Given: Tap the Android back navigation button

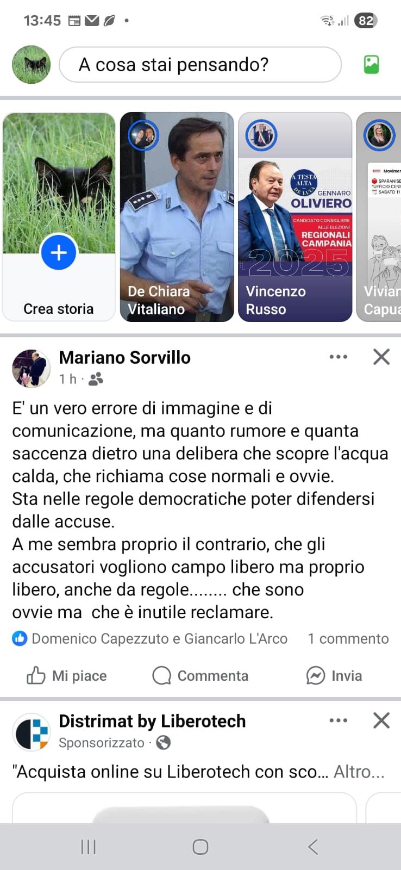Looking at the screenshot, I should point(312,847).
